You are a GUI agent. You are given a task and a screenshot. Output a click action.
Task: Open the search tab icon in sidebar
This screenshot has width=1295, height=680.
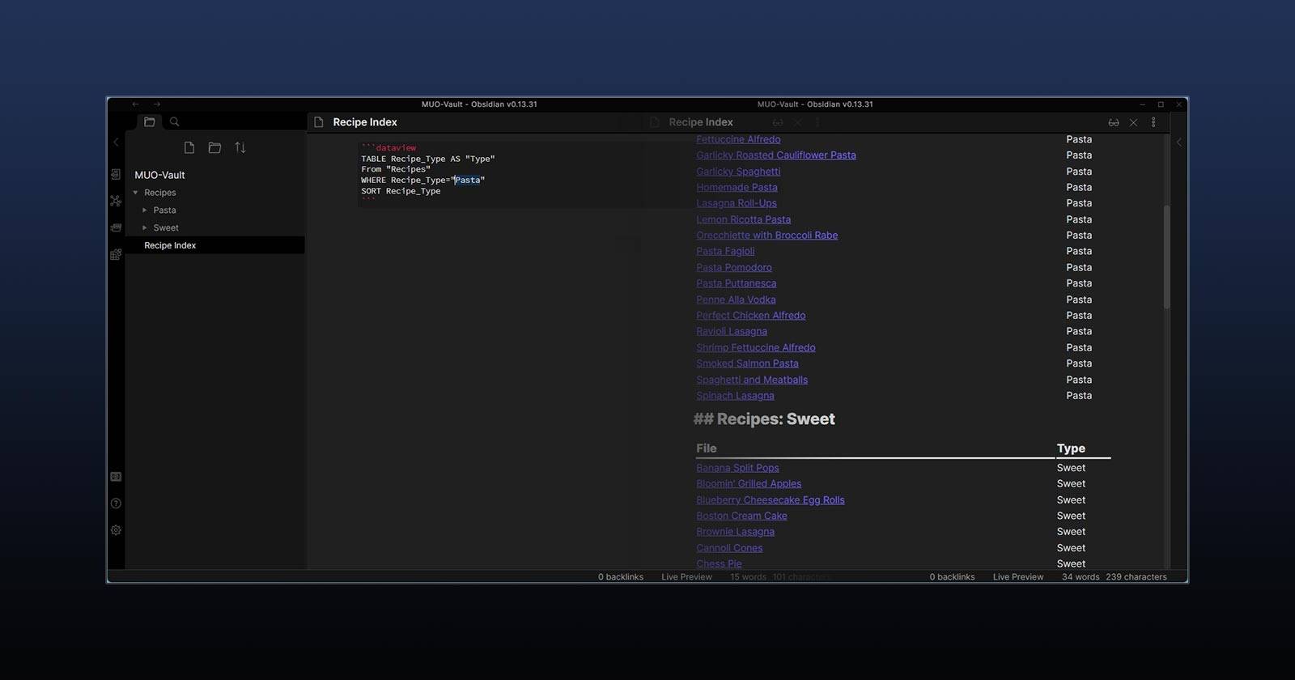click(174, 121)
